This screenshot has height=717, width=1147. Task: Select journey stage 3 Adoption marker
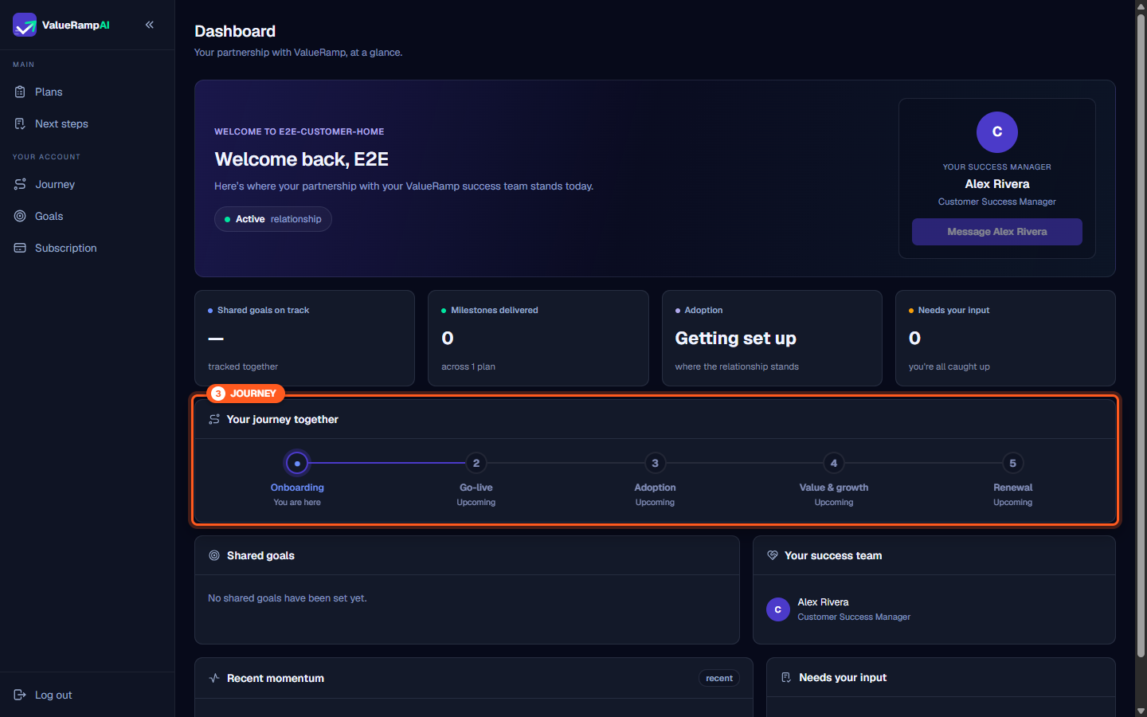click(x=655, y=463)
